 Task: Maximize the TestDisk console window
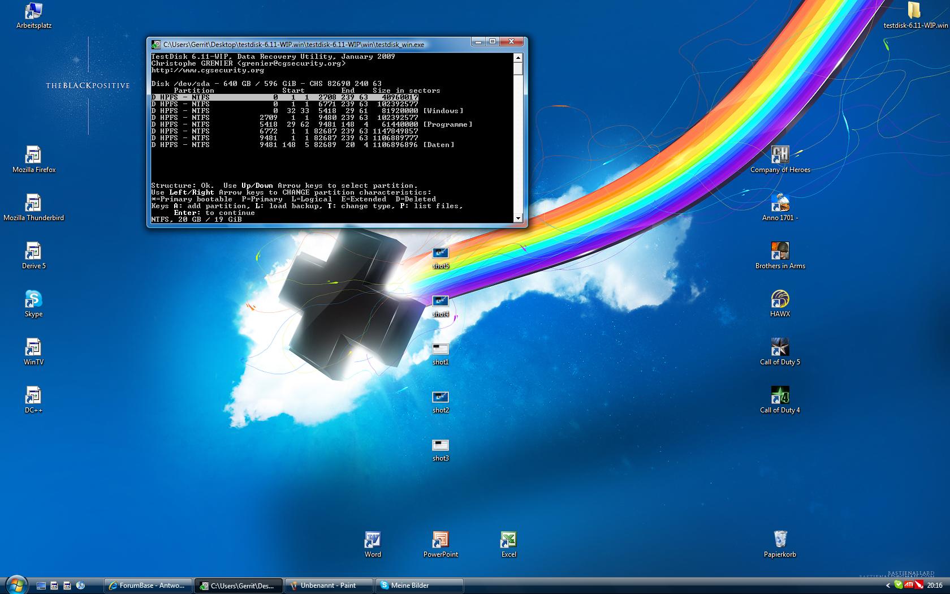click(x=493, y=42)
